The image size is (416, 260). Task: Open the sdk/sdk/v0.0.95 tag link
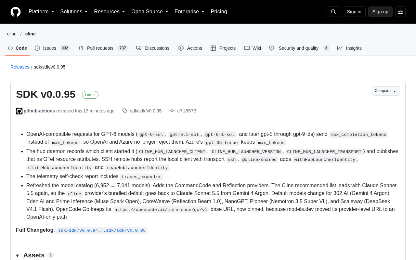(146, 111)
